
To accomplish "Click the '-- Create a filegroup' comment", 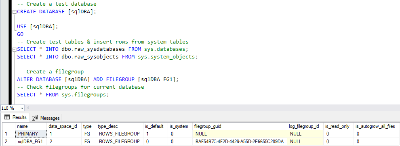I will 50,72.
